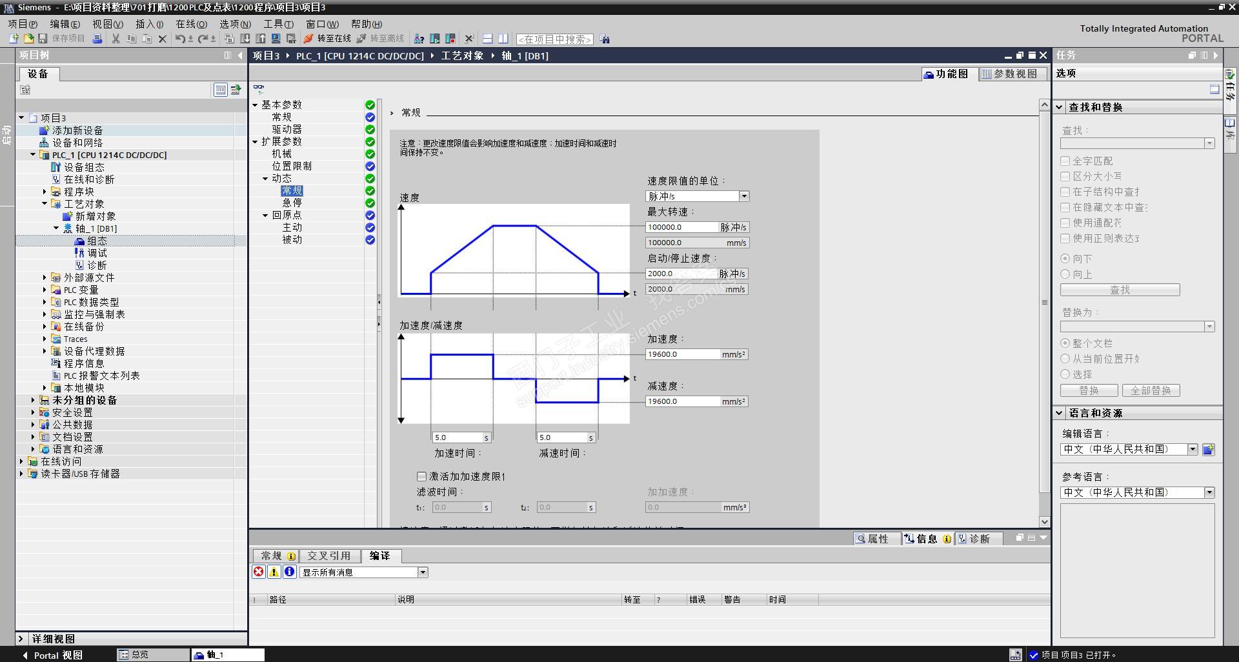Show error messages with red X filter
This screenshot has width=1239, height=662.
tap(259, 572)
